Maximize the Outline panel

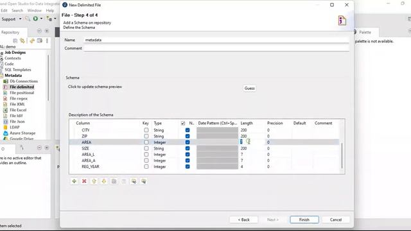pos(47,148)
